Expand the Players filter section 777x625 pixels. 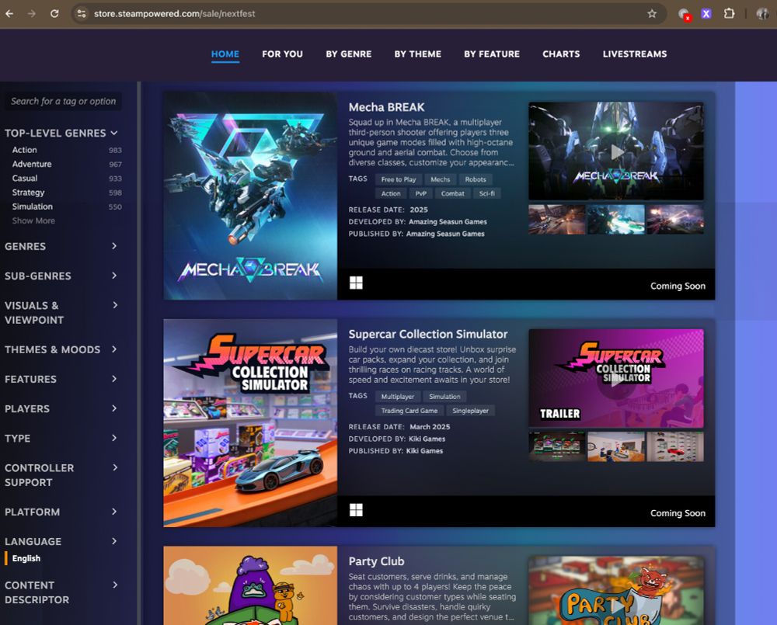pos(61,408)
